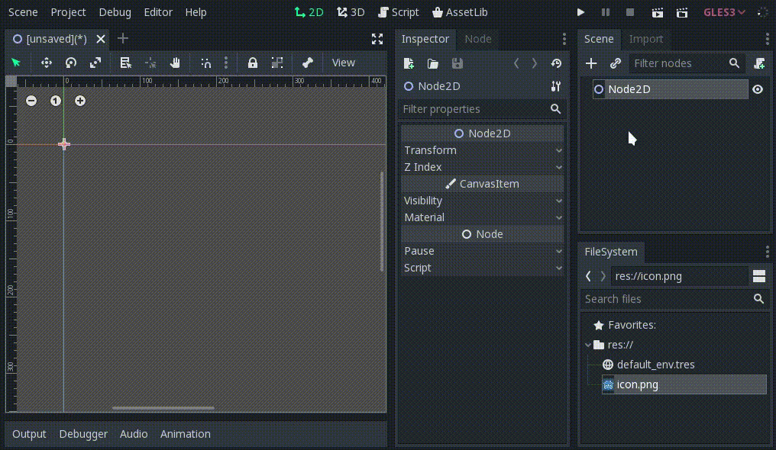776x450 pixels.
Task: Instance a child scene in the Scene dock
Action: [x=616, y=63]
